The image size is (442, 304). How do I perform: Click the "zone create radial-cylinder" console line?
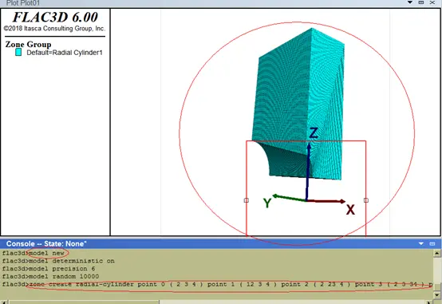pyautogui.click(x=217, y=284)
